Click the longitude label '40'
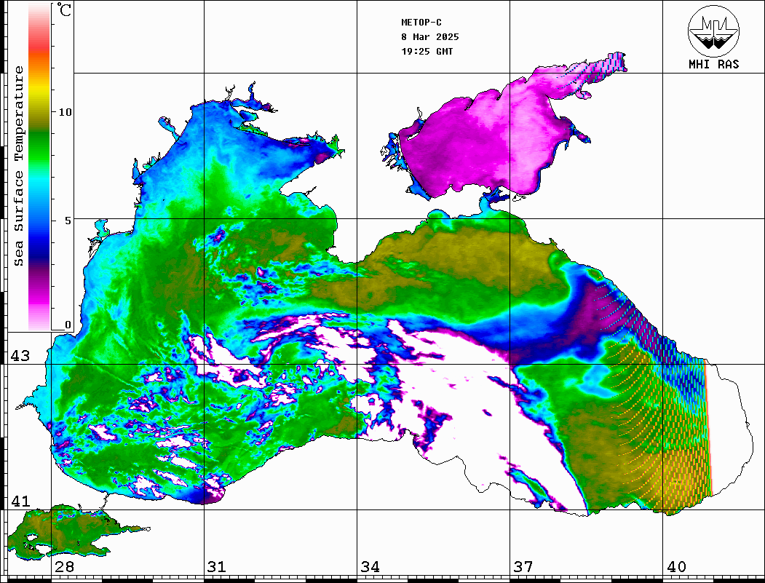 click(676, 567)
